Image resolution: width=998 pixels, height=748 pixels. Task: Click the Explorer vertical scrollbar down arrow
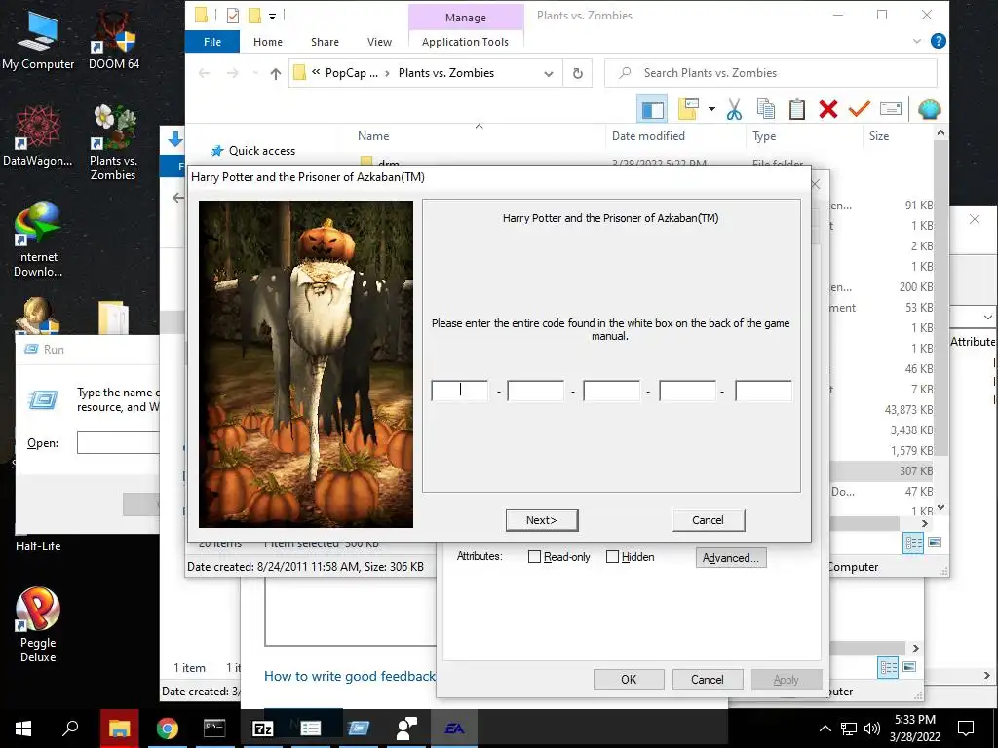tap(940, 507)
